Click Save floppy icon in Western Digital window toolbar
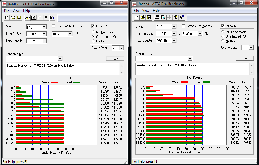The image size is (259, 165). (149, 17)
